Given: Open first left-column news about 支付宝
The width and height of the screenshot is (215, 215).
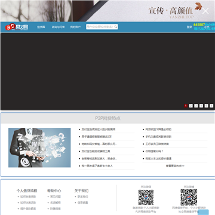Looking at the screenshot, I should click(x=99, y=130).
